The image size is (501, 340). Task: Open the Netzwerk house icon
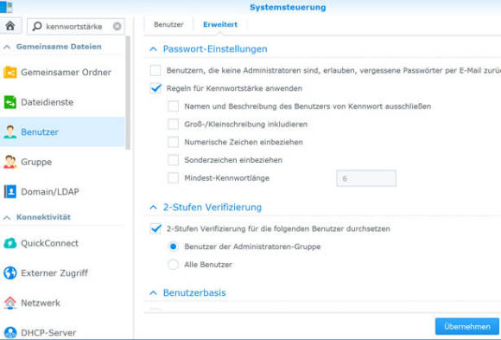[x=10, y=303]
